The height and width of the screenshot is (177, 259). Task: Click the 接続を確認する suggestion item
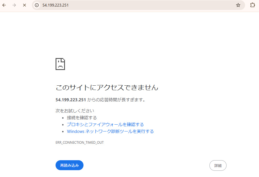[x=81, y=118]
